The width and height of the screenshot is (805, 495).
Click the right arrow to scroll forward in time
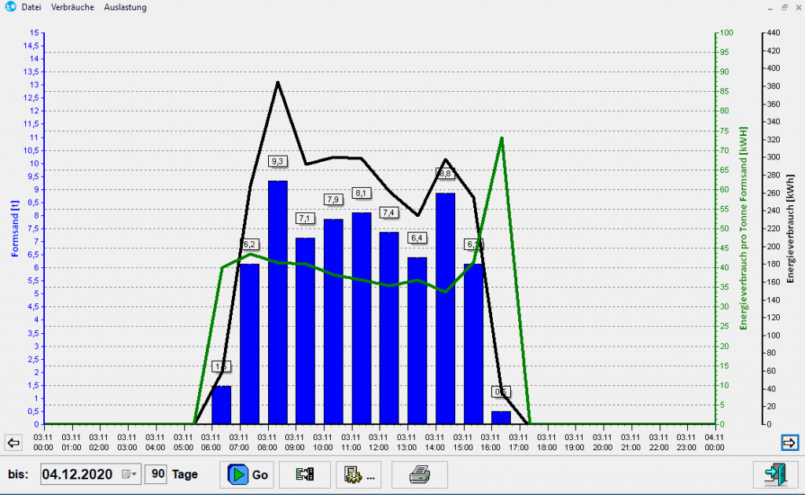pyautogui.click(x=789, y=442)
